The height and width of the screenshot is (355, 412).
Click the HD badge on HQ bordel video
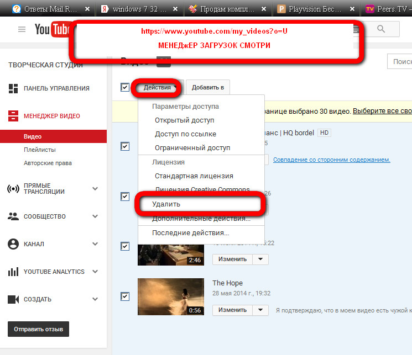coord(324,133)
